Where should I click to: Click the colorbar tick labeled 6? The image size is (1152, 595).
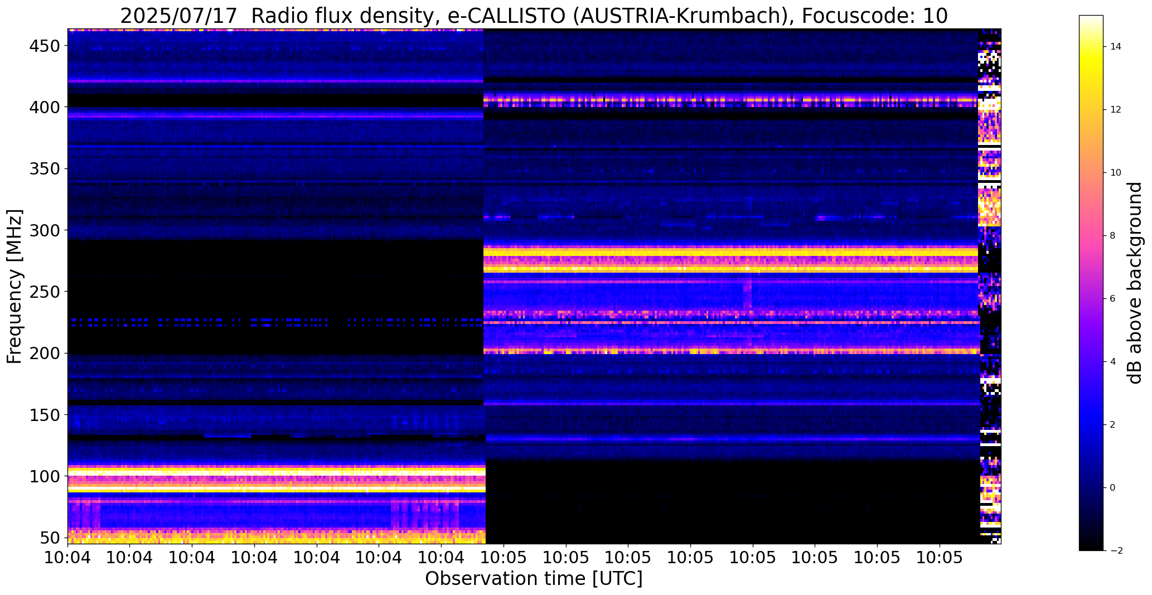[x=1113, y=299]
